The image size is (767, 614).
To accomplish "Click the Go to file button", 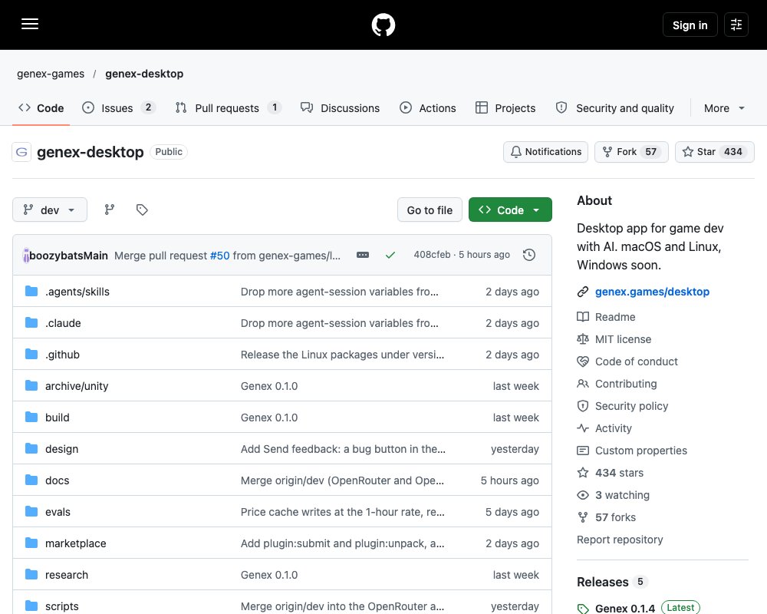I will tap(430, 210).
